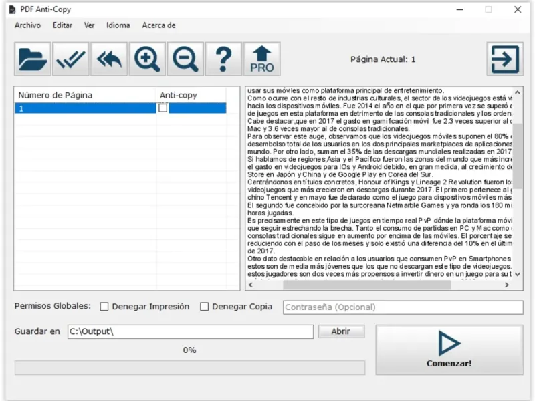This screenshot has width=535, height=401.
Task: Click the preview vertical scrollbar thumb
Action: 517,156
